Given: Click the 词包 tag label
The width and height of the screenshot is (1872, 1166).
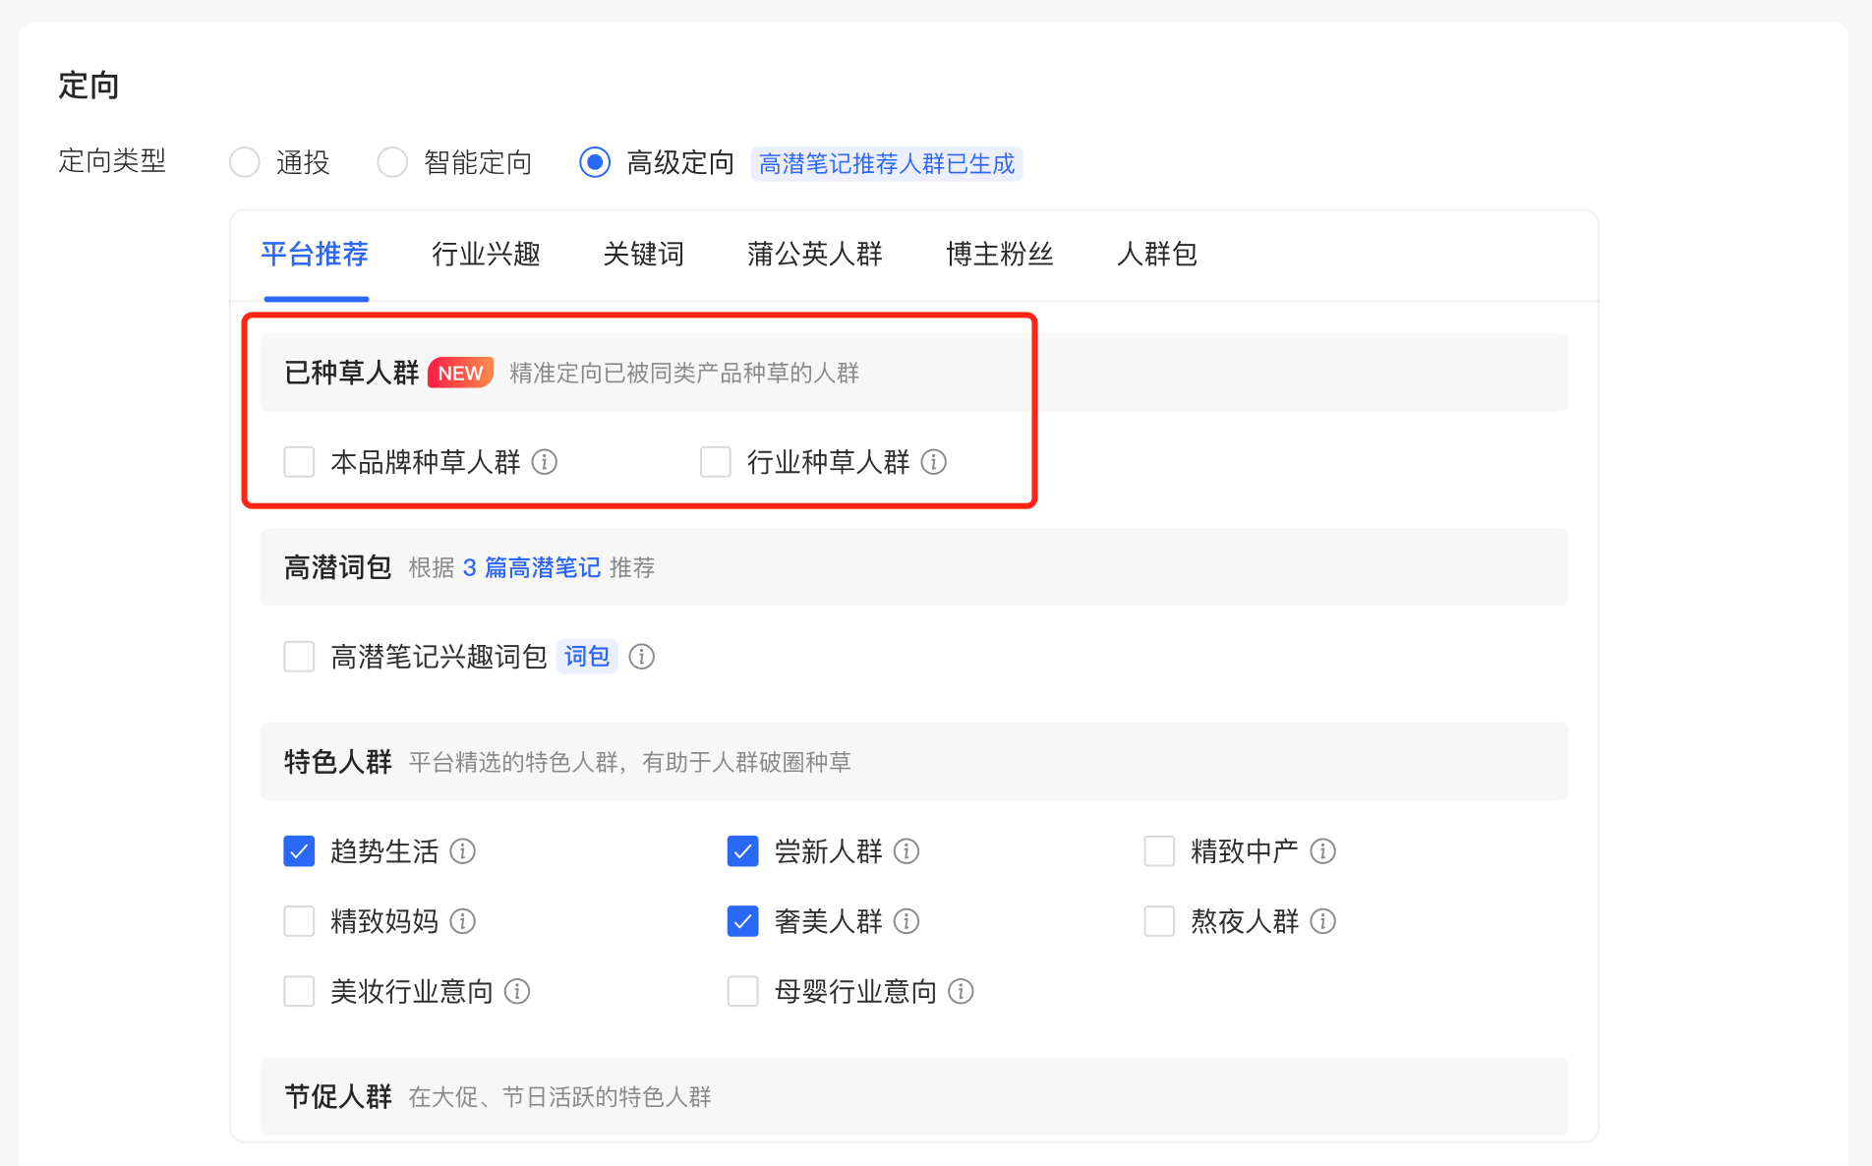Looking at the screenshot, I should point(587,657).
